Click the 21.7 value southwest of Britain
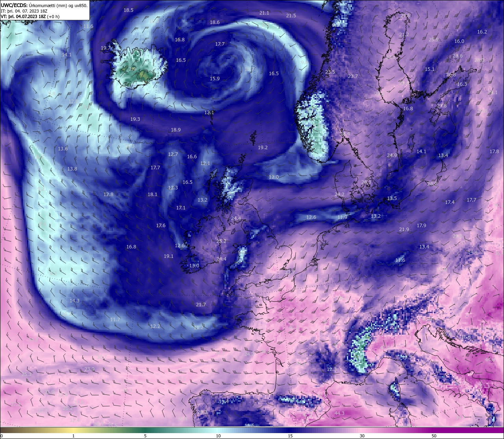 201,305
